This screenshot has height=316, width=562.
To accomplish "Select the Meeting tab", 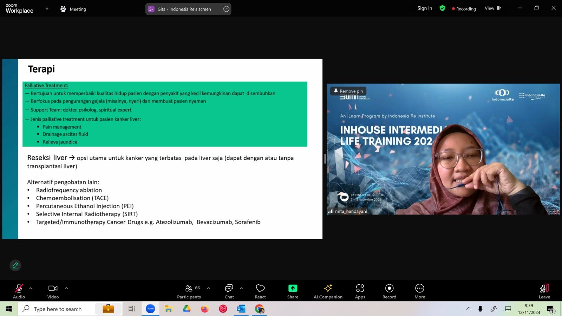I will coord(73,9).
